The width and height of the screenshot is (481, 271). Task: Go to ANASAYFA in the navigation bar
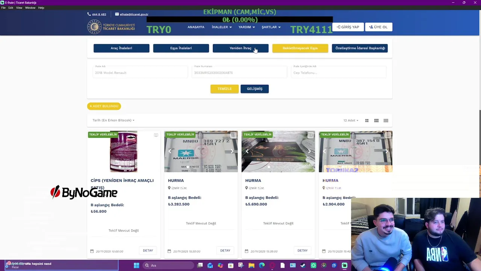point(196,27)
